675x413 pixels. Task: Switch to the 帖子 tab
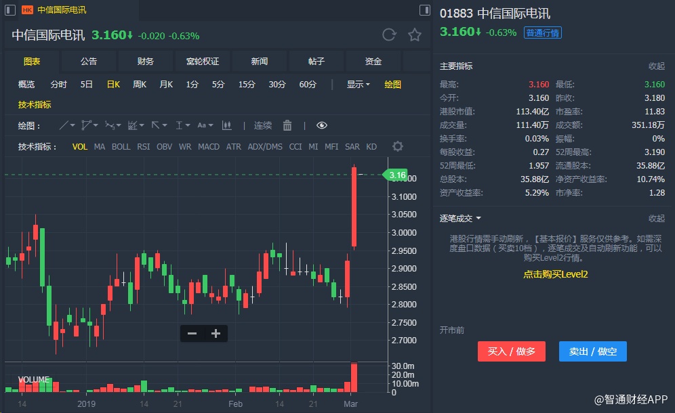tap(316, 61)
